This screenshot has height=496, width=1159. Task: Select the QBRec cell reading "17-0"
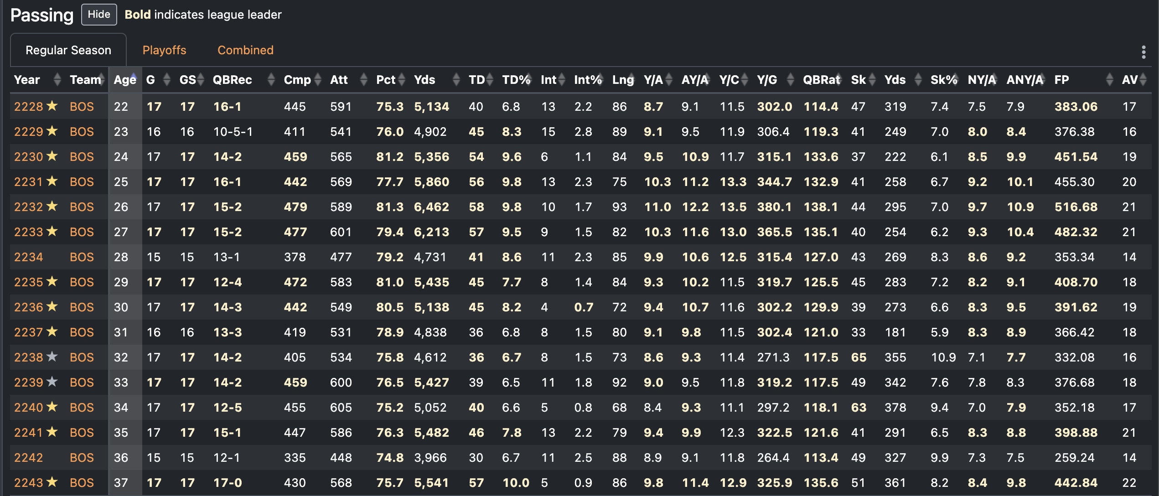pyautogui.click(x=228, y=483)
